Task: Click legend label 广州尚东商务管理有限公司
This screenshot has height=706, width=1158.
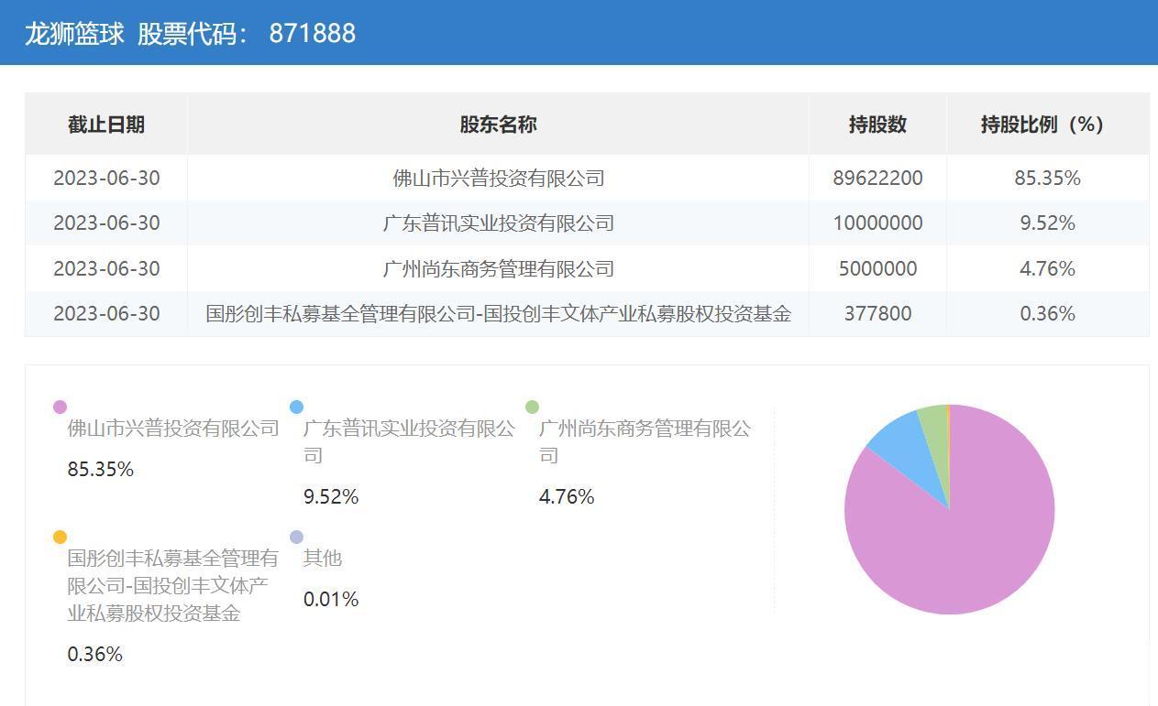Action: [x=645, y=441]
